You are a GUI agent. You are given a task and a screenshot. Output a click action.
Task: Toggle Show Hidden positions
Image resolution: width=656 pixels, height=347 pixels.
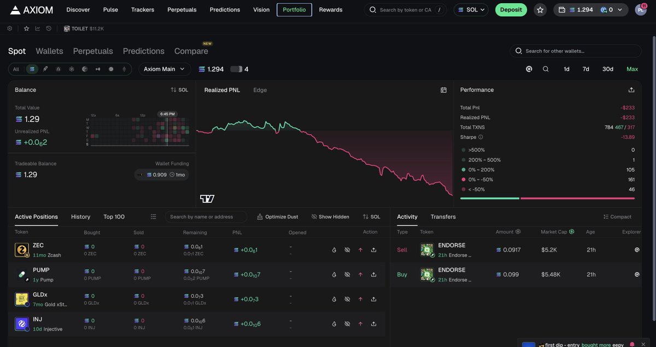pyautogui.click(x=330, y=217)
